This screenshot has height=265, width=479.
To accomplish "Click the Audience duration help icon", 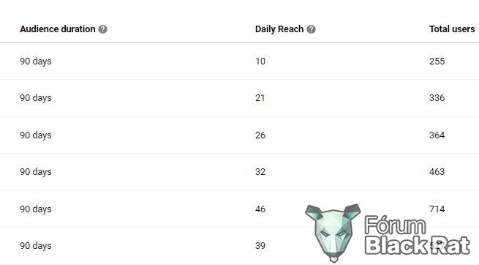I will (103, 29).
